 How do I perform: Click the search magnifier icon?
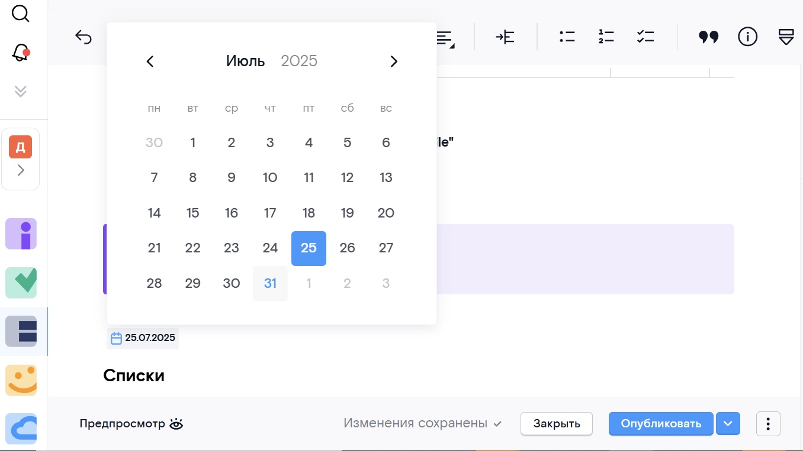tap(21, 13)
